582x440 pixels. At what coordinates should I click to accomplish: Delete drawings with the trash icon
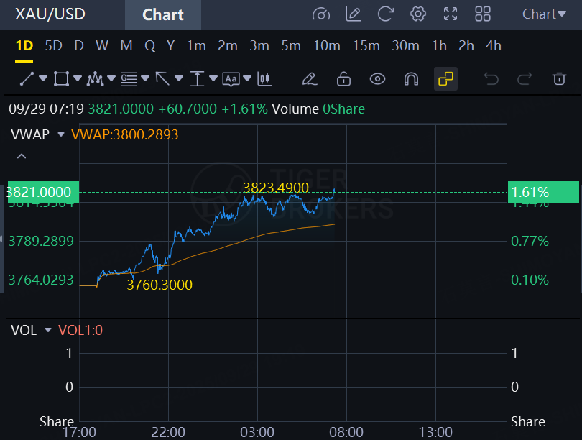click(x=559, y=78)
